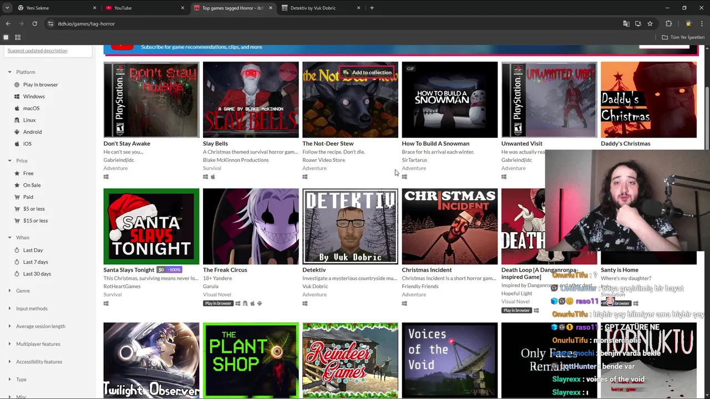710x399 pixels.
Task: Filter by Play in browser platform
Action: coord(40,85)
